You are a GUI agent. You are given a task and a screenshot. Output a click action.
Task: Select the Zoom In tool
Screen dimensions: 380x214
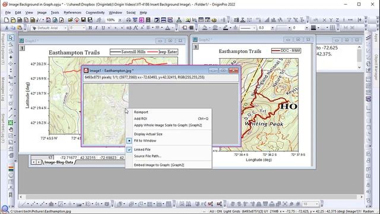pos(11,45)
